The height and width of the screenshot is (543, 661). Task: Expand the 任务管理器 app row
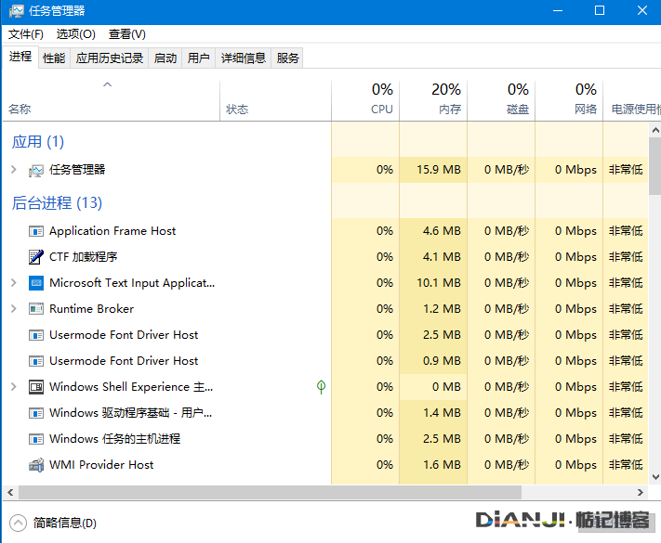click(x=14, y=170)
